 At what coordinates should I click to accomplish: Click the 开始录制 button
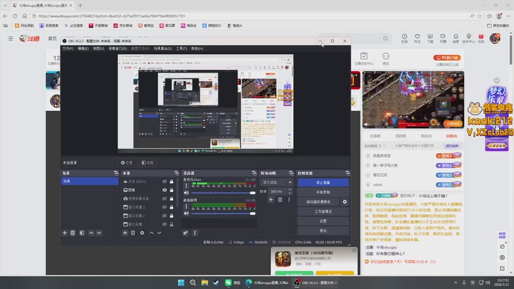coord(323,192)
